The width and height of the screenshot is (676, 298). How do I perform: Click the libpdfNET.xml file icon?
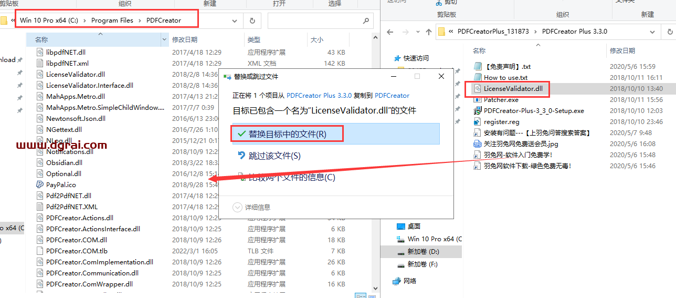(40, 63)
